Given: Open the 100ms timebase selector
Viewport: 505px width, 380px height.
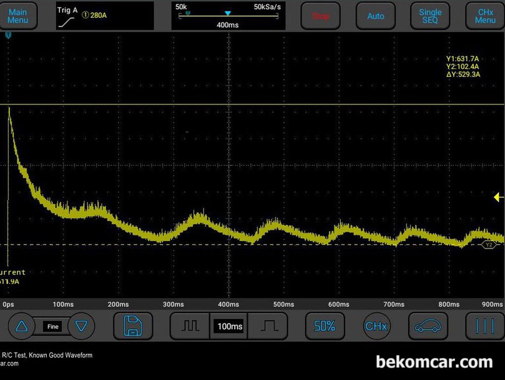Looking at the screenshot, I should click(x=230, y=326).
